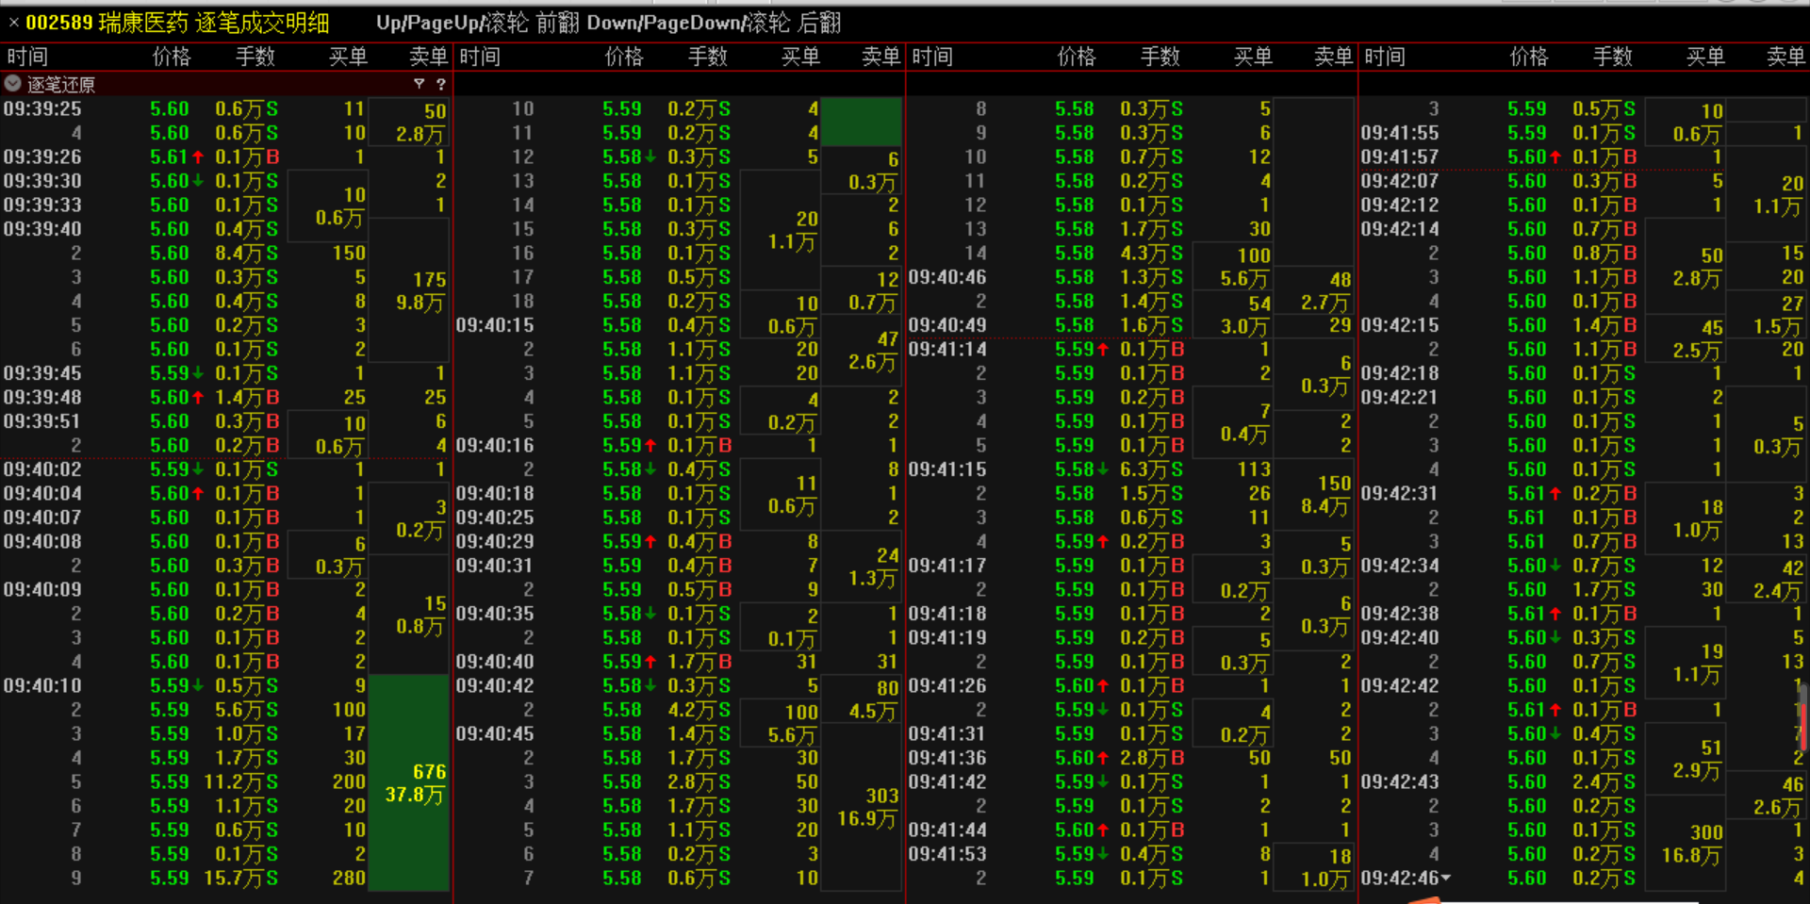Select the 11.2万 S trade volume entry
Image resolution: width=1810 pixels, height=904 pixels.
click(x=240, y=782)
